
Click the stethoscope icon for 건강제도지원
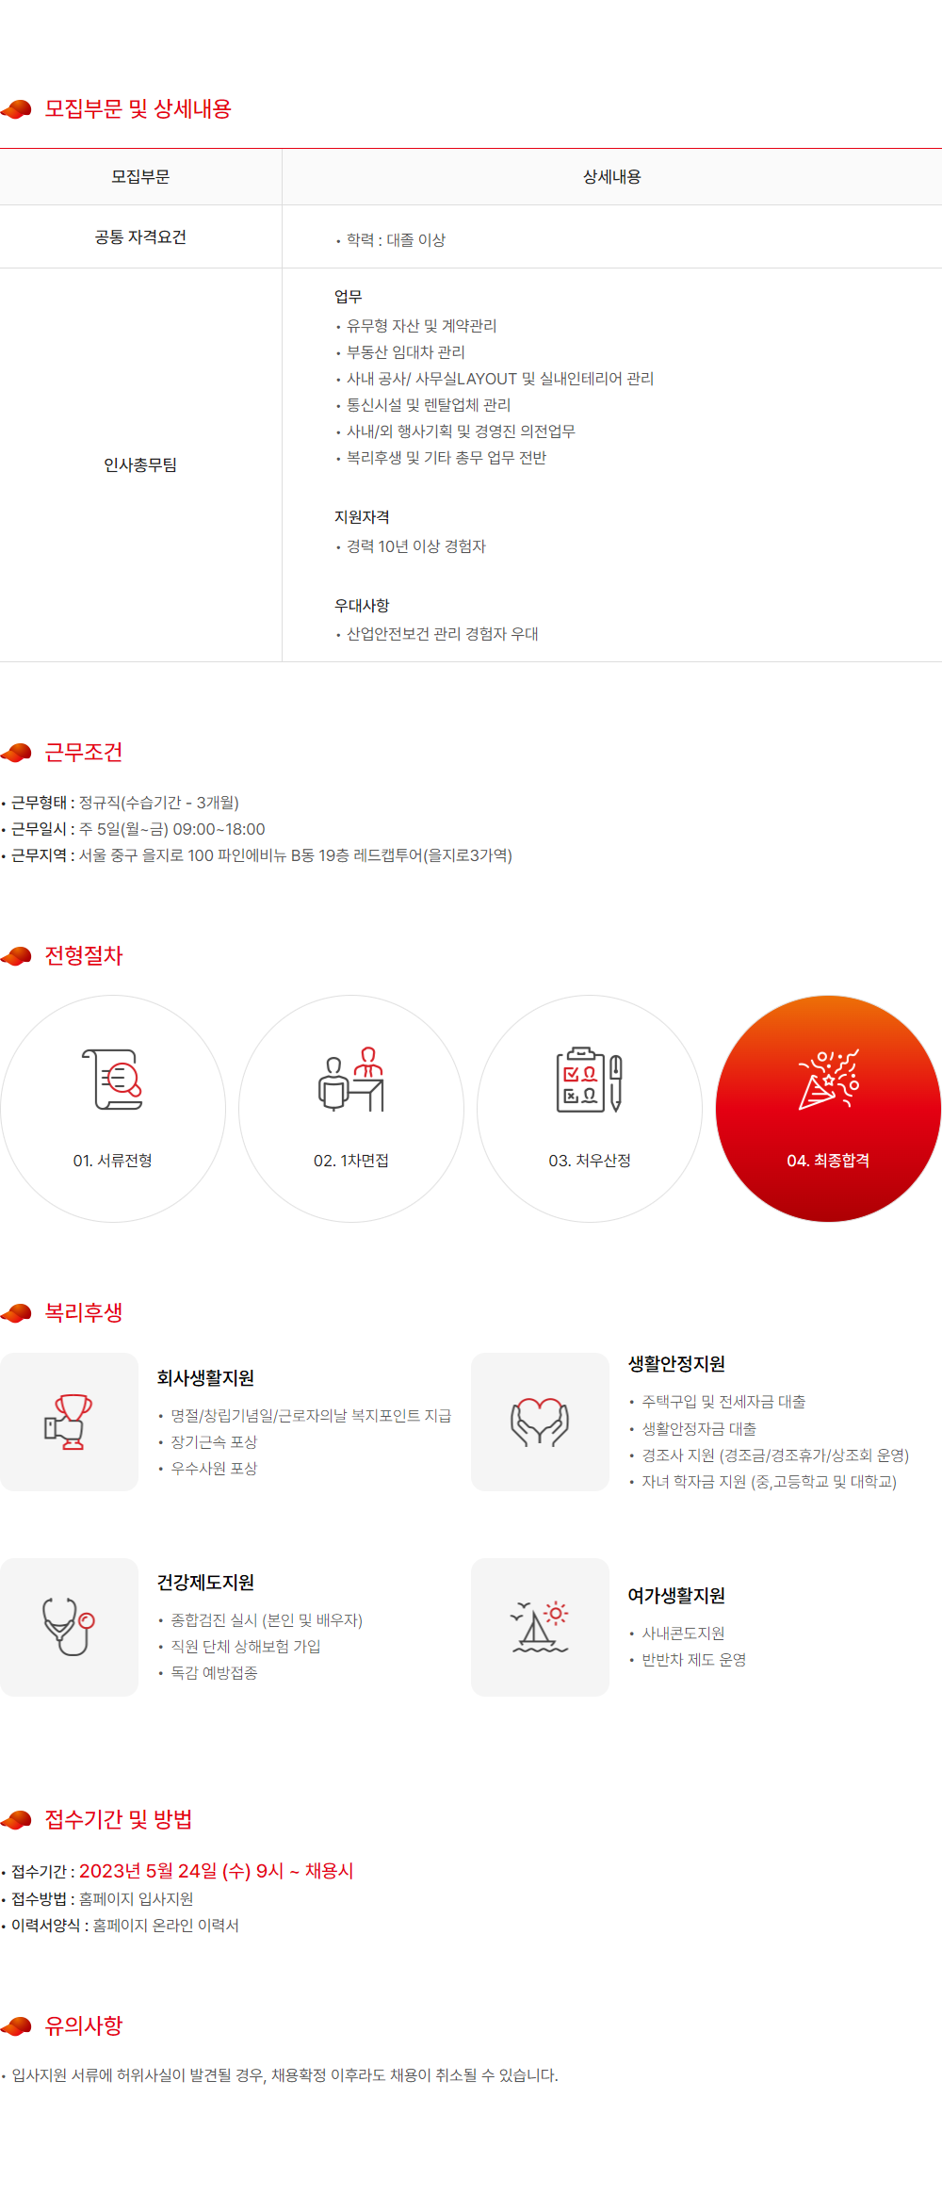tap(69, 1627)
